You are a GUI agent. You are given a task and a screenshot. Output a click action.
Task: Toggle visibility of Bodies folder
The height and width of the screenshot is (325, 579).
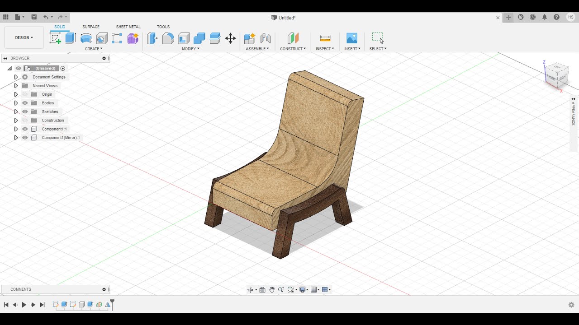25,103
